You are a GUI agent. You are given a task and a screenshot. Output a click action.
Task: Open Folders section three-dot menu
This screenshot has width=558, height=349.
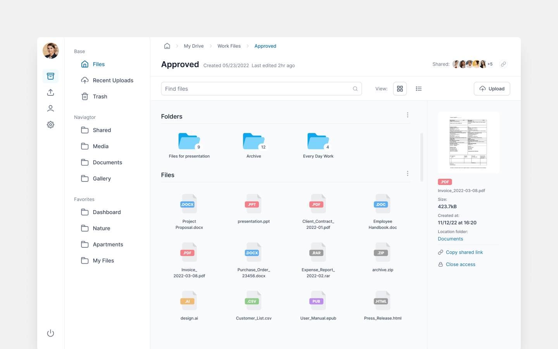(408, 115)
